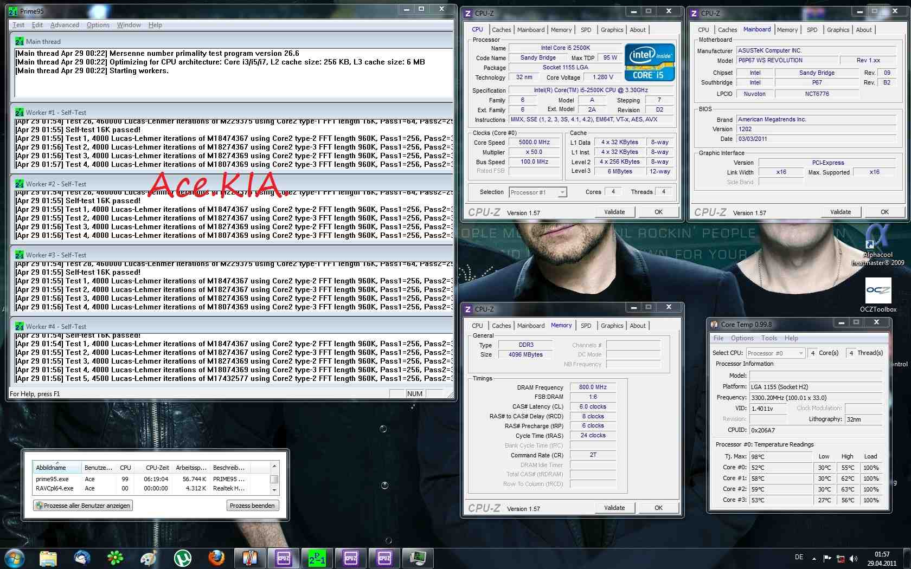This screenshot has height=569, width=911.
Task: Click the Main thread window icon
Action: click(20, 41)
